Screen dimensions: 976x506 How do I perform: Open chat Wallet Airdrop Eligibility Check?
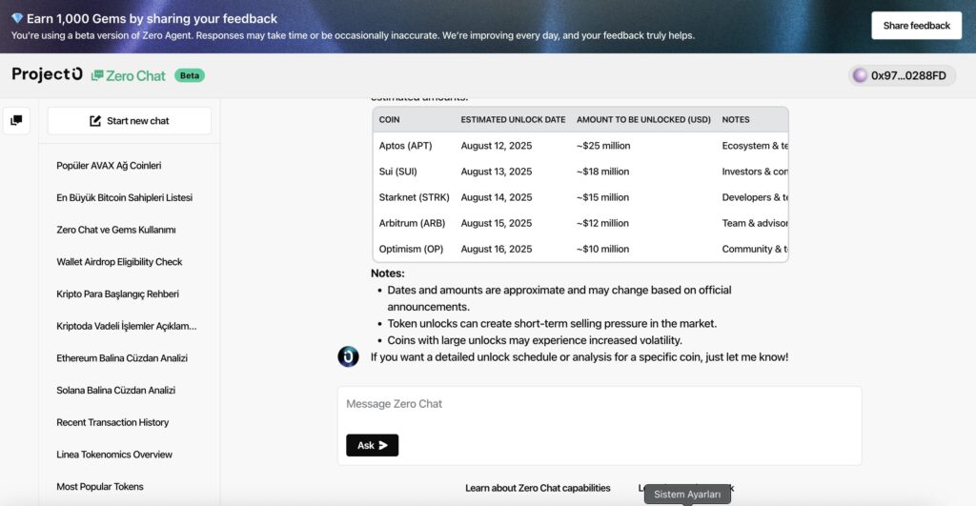pyautogui.click(x=119, y=262)
